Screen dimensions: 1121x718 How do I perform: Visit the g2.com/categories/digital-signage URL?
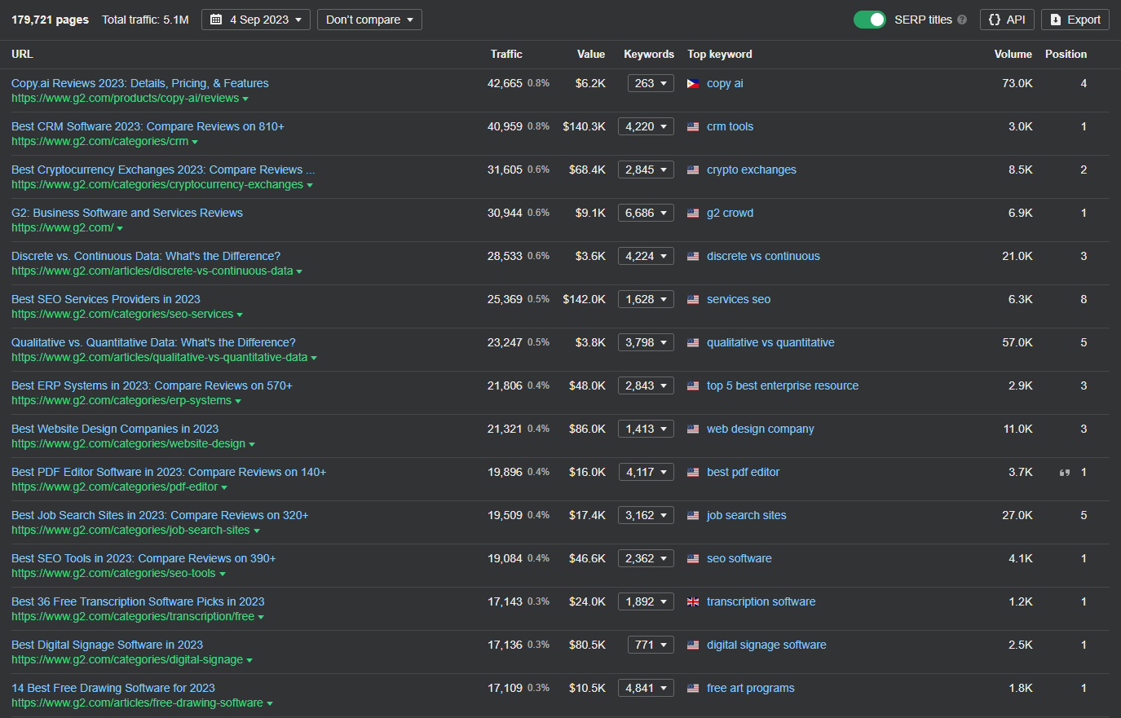coord(127,659)
